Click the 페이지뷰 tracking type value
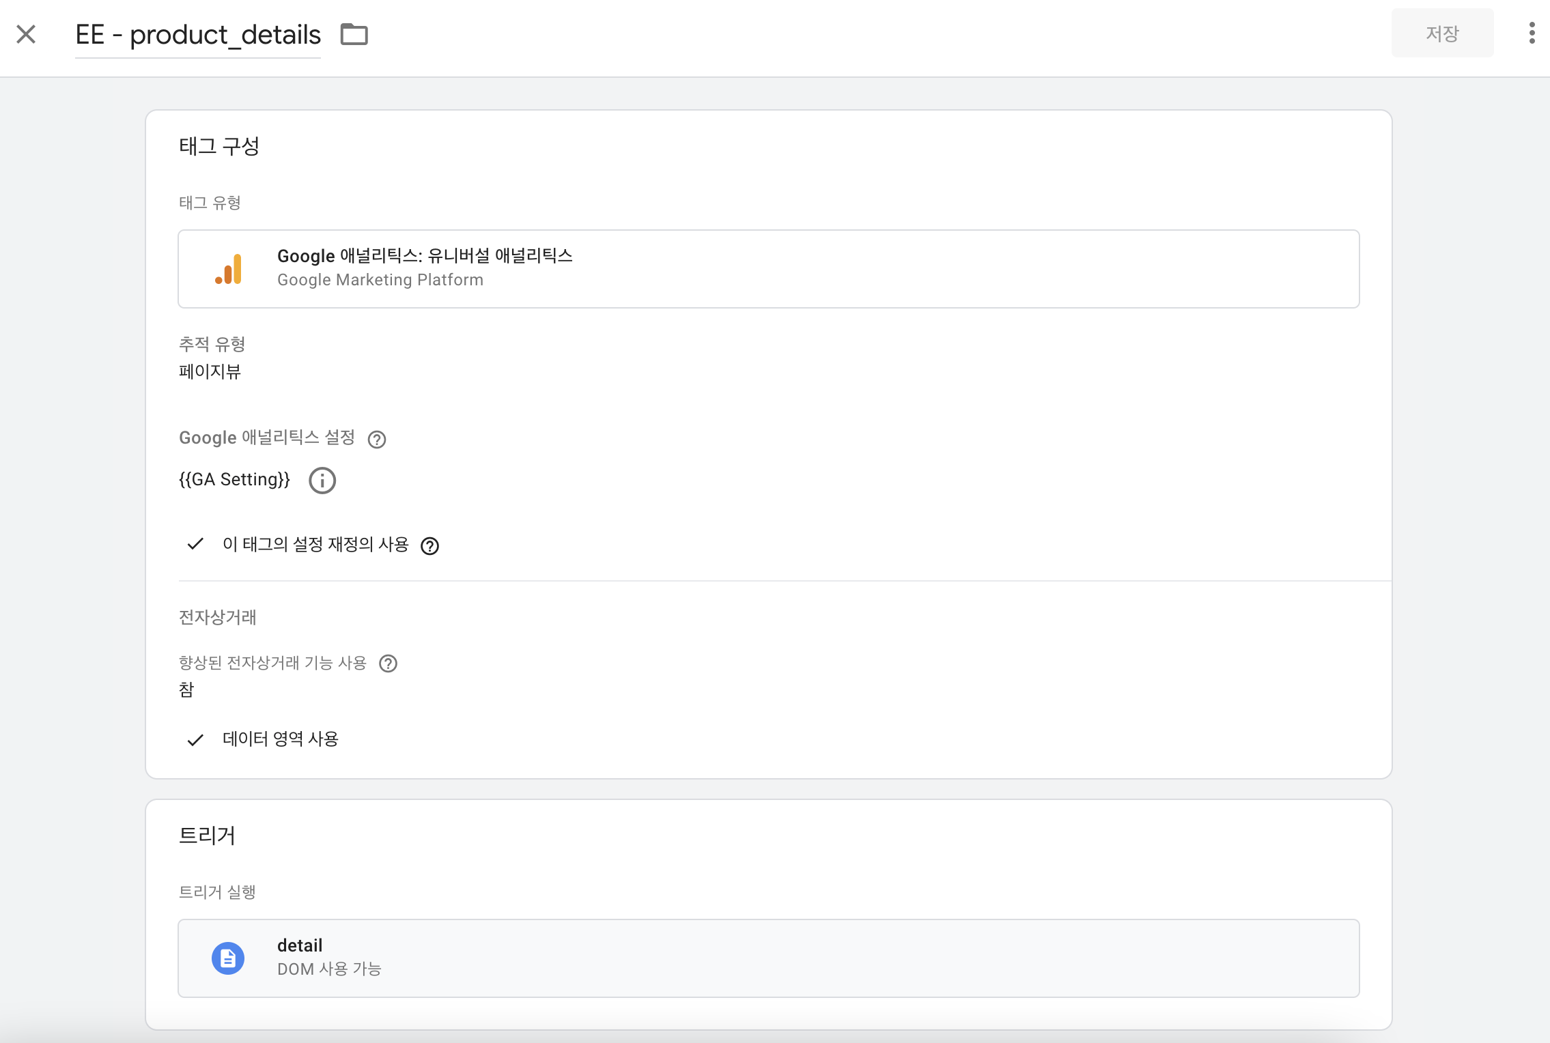Viewport: 1550px width, 1043px height. pos(210,372)
